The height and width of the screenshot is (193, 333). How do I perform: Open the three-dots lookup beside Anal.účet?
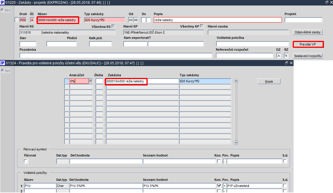91,81
